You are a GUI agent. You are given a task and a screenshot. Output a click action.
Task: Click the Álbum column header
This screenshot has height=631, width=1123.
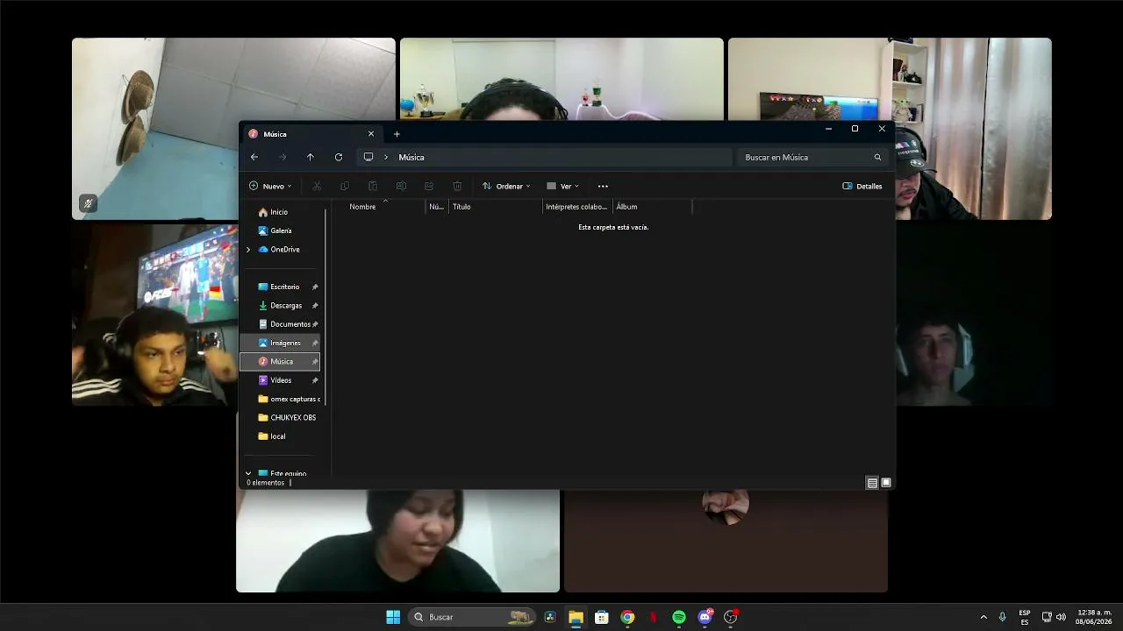[626, 207]
